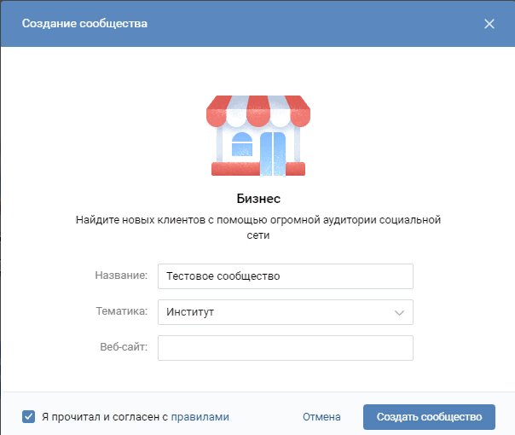Click the Я прочитал и согласен с text

click(105, 416)
